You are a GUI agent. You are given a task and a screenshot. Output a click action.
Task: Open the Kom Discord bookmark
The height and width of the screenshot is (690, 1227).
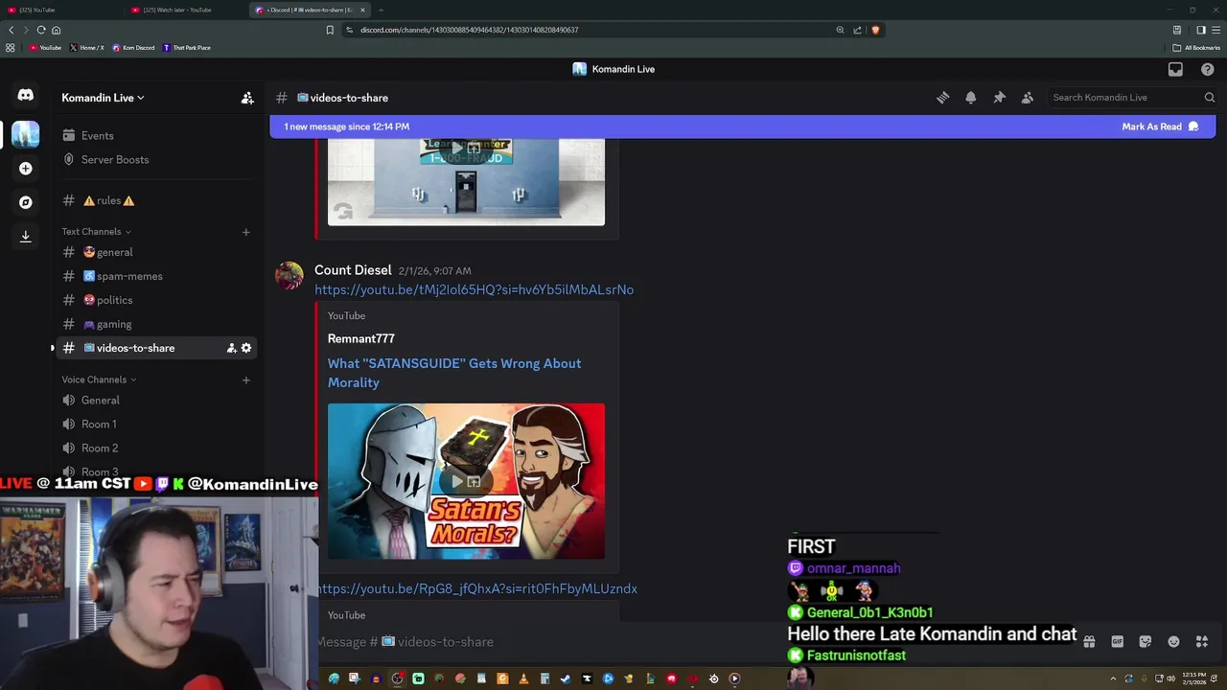133,48
